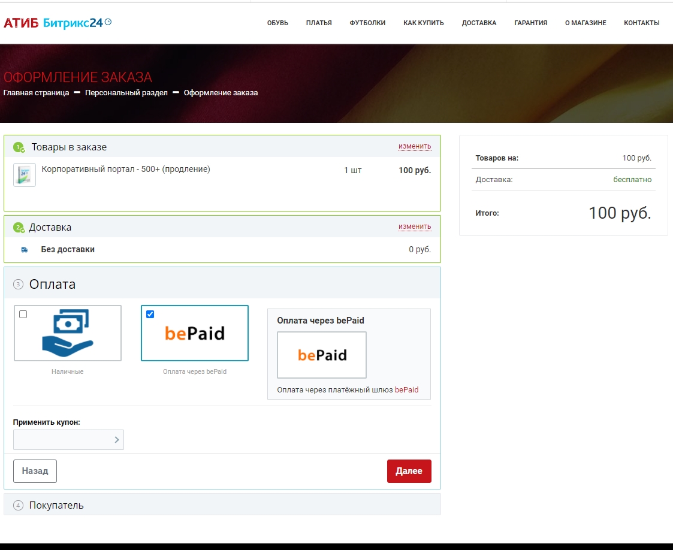Go to Главная страница breadcrumb
This screenshot has width=673, height=550.
pos(36,93)
